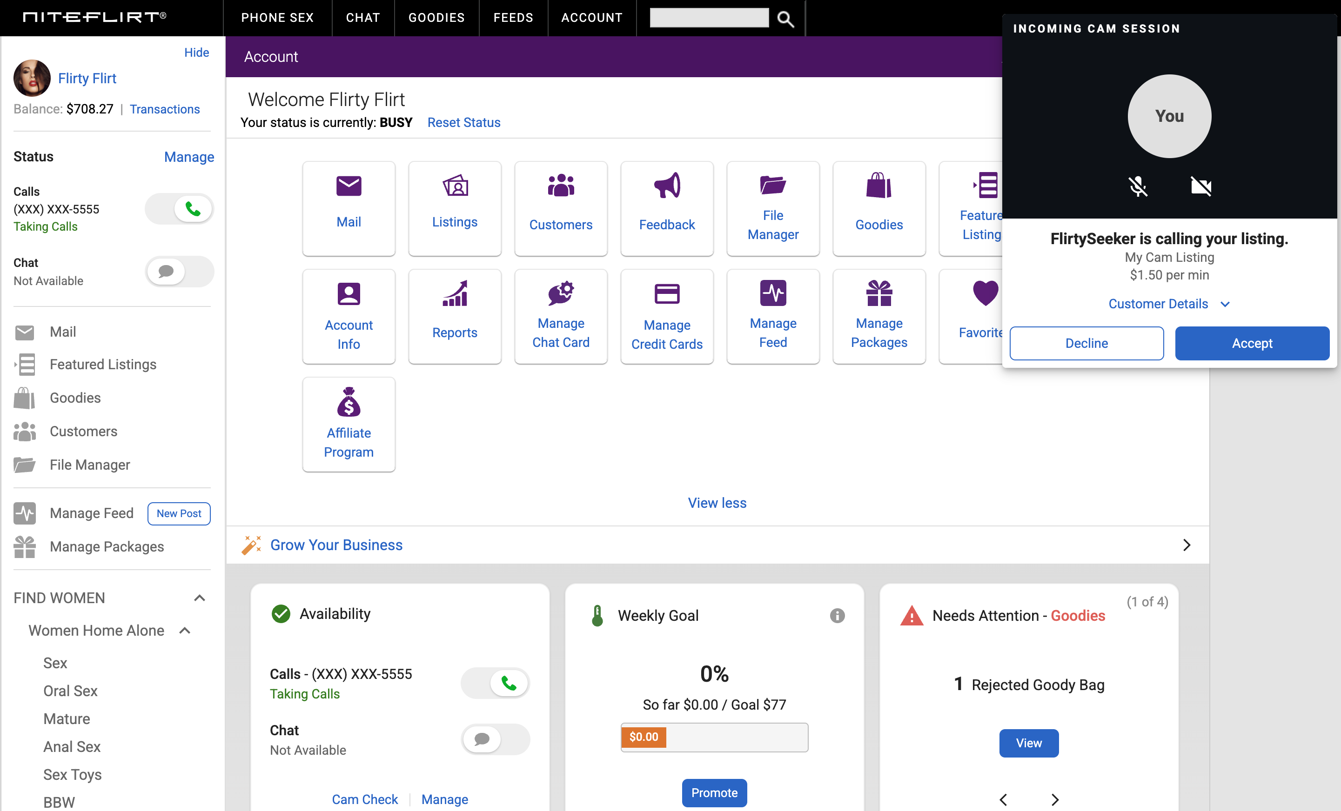Click the muted microphone icon in cam popup
Viewport: 1341px width, 811px height.
1138,186
